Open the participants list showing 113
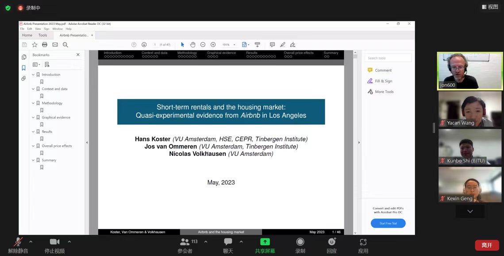The height and width of the screenshot is (256, 504). 189,245
